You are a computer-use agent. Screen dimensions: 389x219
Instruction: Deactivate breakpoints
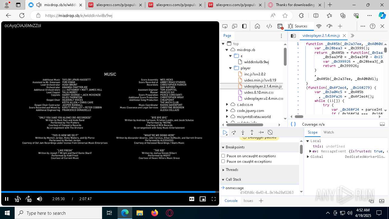coord(270,132)
